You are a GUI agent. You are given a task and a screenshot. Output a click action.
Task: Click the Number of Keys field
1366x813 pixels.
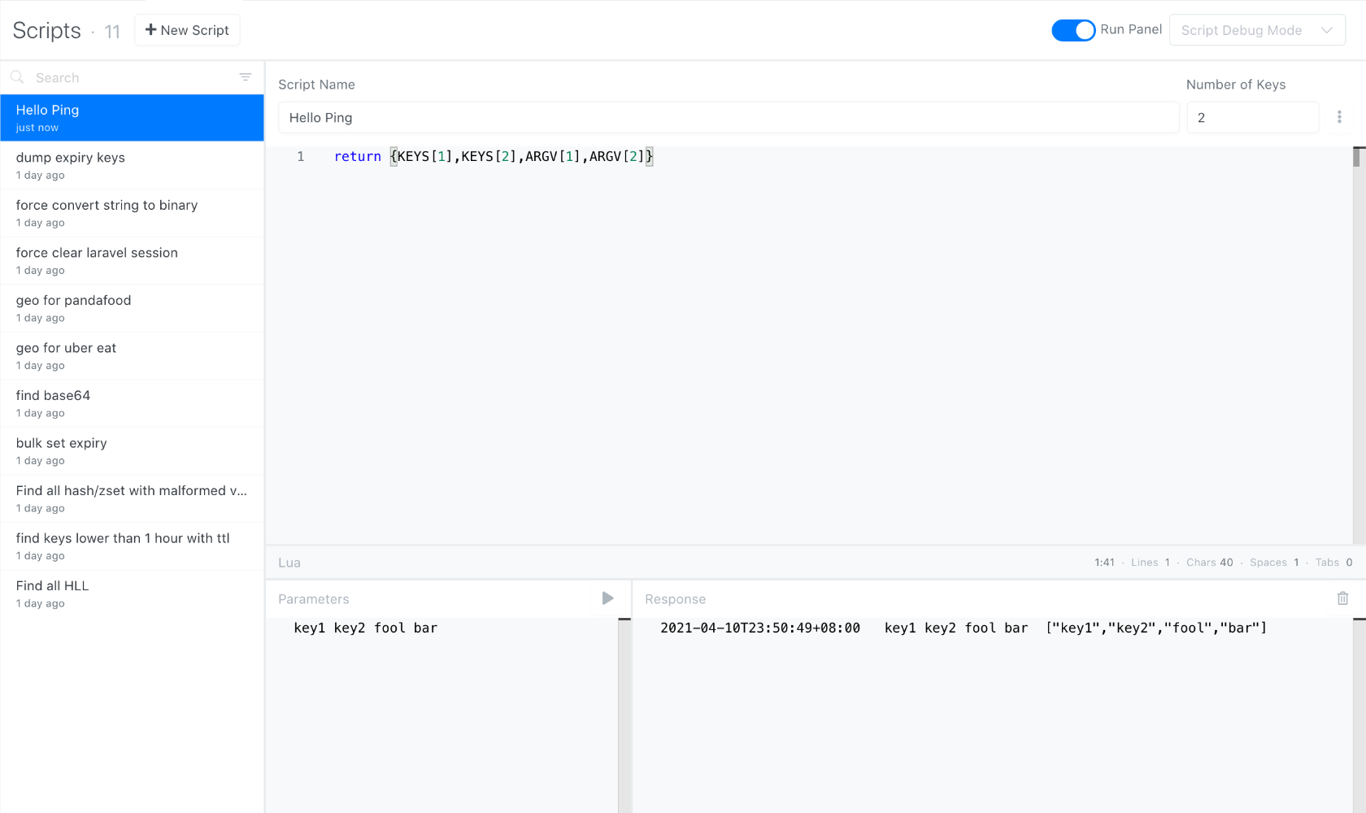(x=1251, y=118)
